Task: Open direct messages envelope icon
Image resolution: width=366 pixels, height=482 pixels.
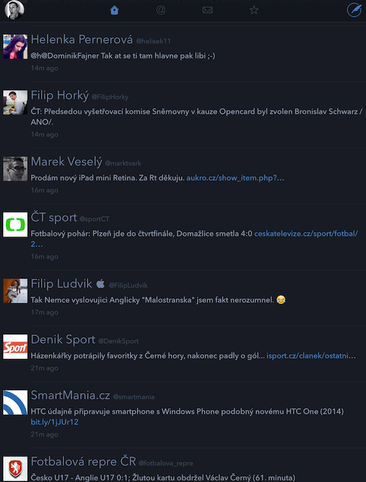Action: click(207, 10)
